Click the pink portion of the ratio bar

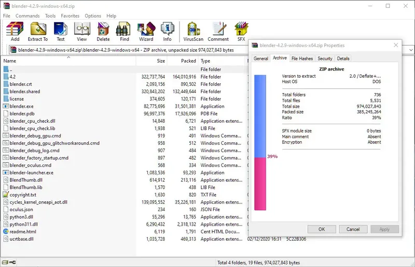coord(260,184)
